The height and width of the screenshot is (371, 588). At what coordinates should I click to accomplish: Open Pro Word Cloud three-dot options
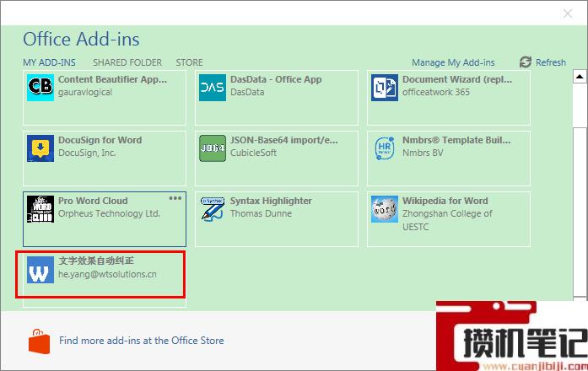pyautogui.click(x=175, y=198)
